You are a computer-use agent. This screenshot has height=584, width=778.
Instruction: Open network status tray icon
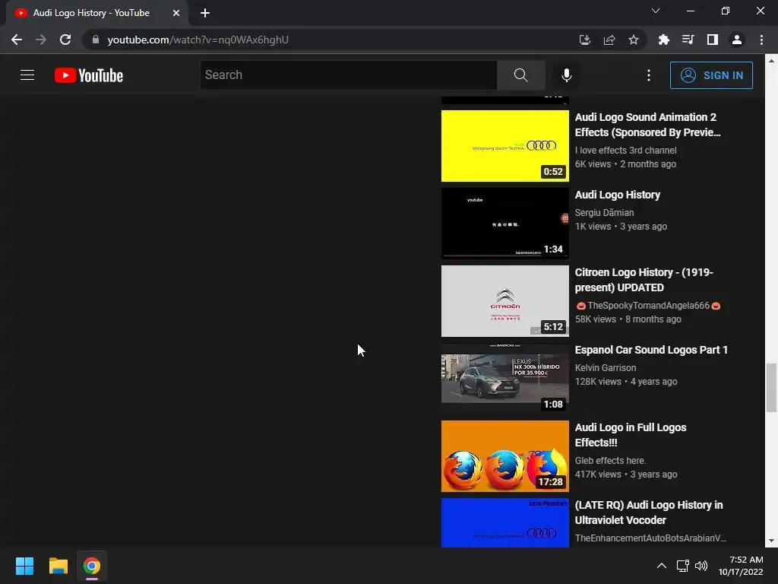pyautogui.click(x=683, y=566)
